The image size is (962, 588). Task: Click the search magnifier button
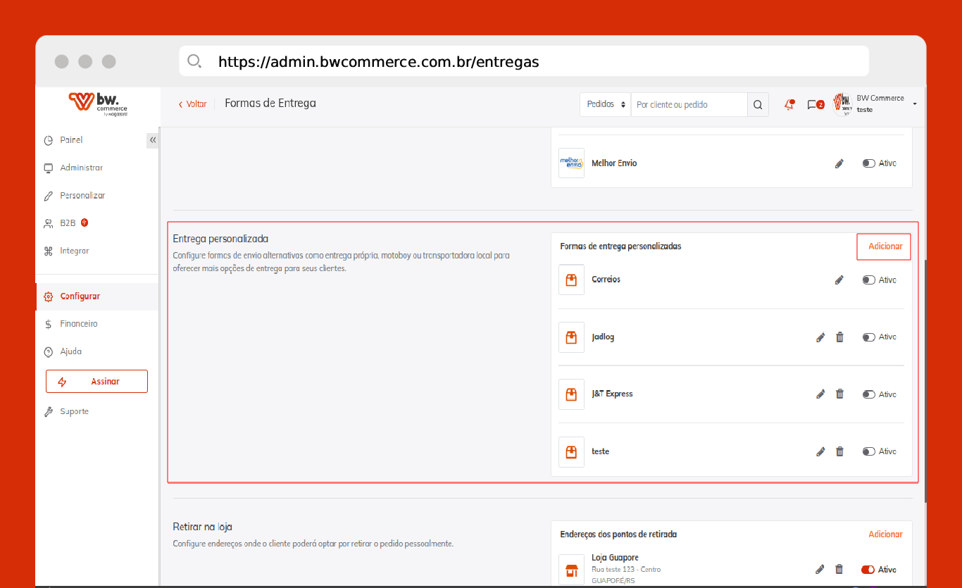758,105
